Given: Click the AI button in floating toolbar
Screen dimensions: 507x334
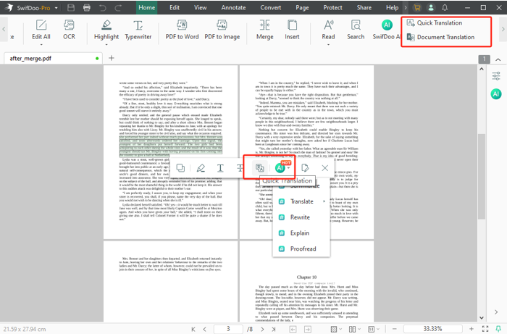Looking at the screenshot, I should coord(280,168).
